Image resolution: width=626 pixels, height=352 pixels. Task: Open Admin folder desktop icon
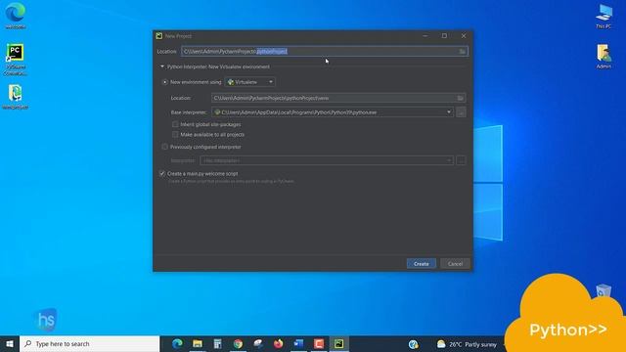click(604, 57)
